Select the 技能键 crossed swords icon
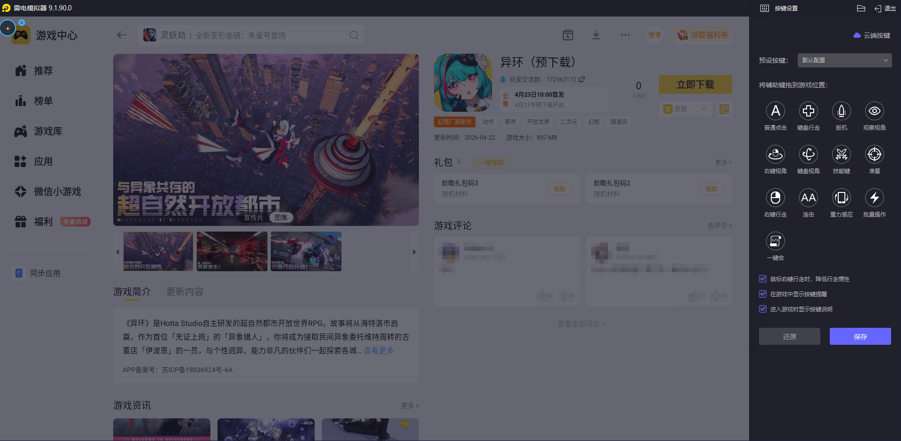This screenshot has height=441, width=901. pyautogui.click(x=841, y=154)
